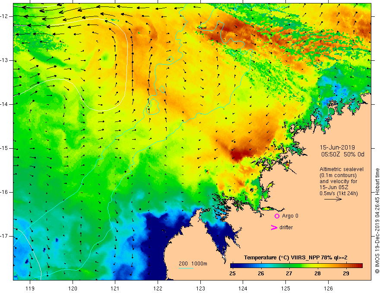Click latitude axis label -16
380x293 pixels.
pos(4,192)
